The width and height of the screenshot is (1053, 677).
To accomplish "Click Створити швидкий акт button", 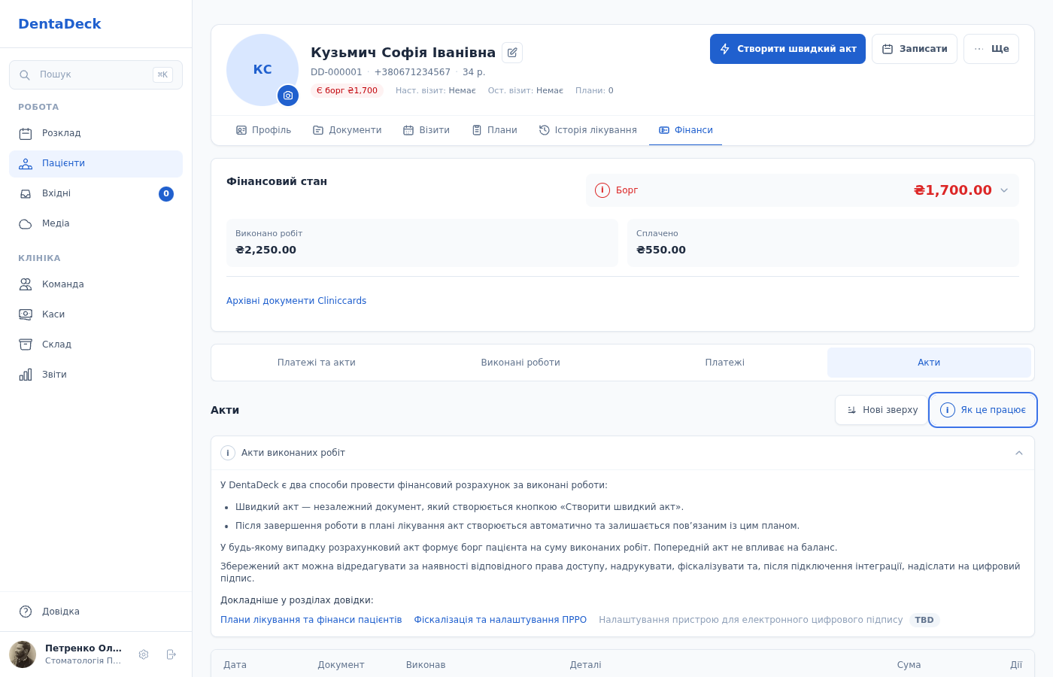I will point(787,49).
